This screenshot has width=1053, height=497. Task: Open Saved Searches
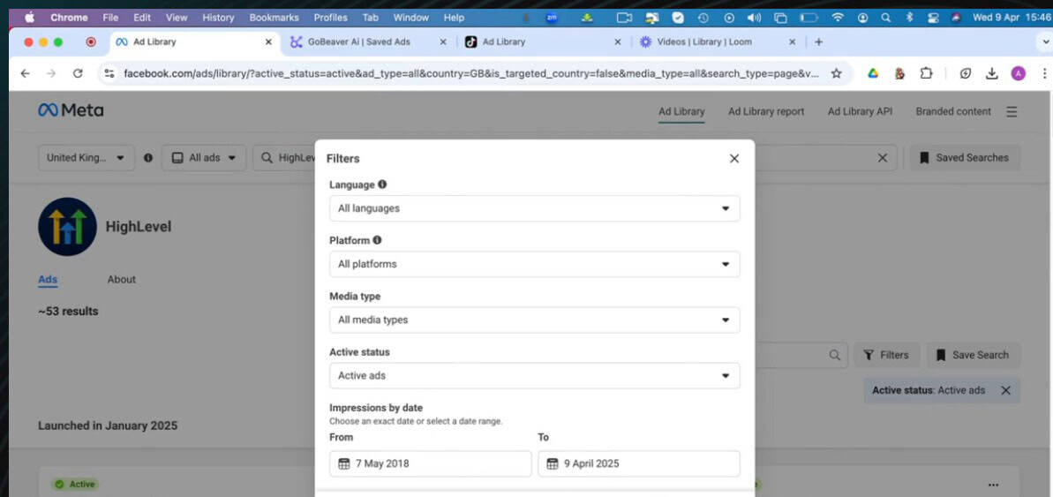coord(965,158)
